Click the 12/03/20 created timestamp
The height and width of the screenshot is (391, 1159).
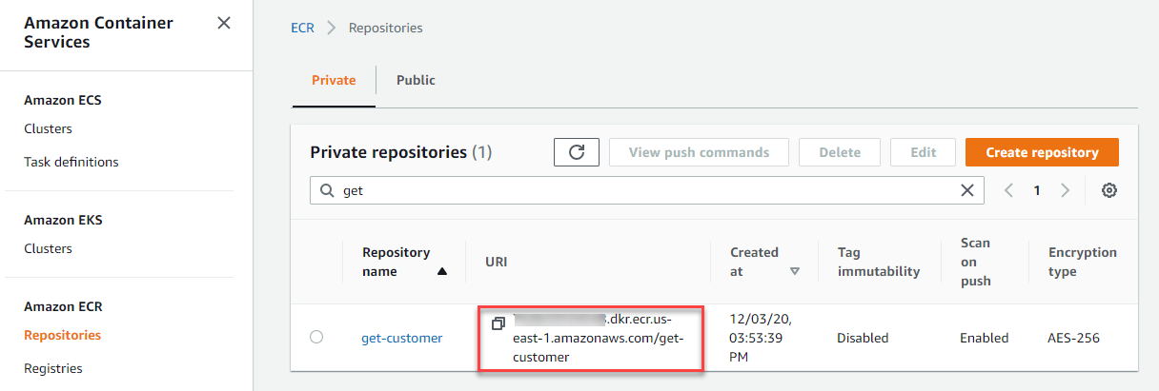[761, 338]
